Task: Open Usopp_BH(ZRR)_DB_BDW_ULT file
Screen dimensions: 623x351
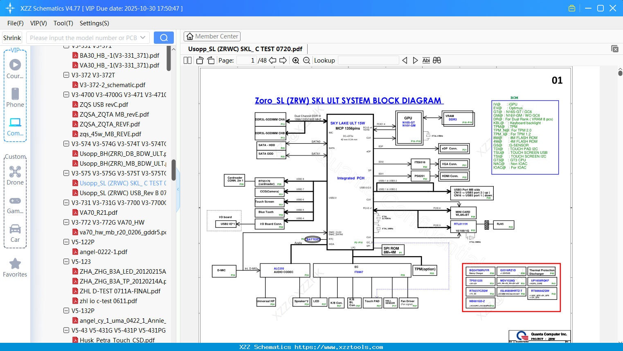Action: coord(123,154)
